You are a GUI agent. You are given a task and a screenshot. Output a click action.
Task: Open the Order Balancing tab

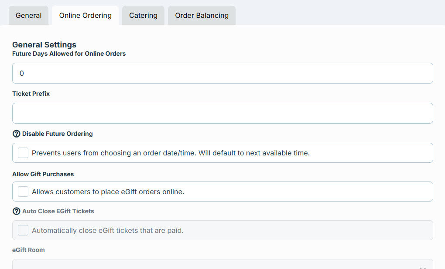click(x=202, y=15)
